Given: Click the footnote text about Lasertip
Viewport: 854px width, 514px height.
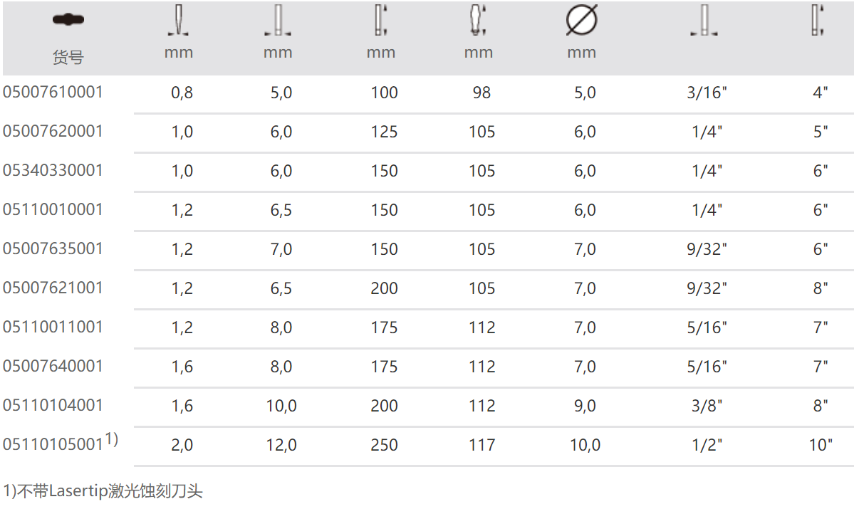Looking at the screenshot, I should [x=103, y=491].
